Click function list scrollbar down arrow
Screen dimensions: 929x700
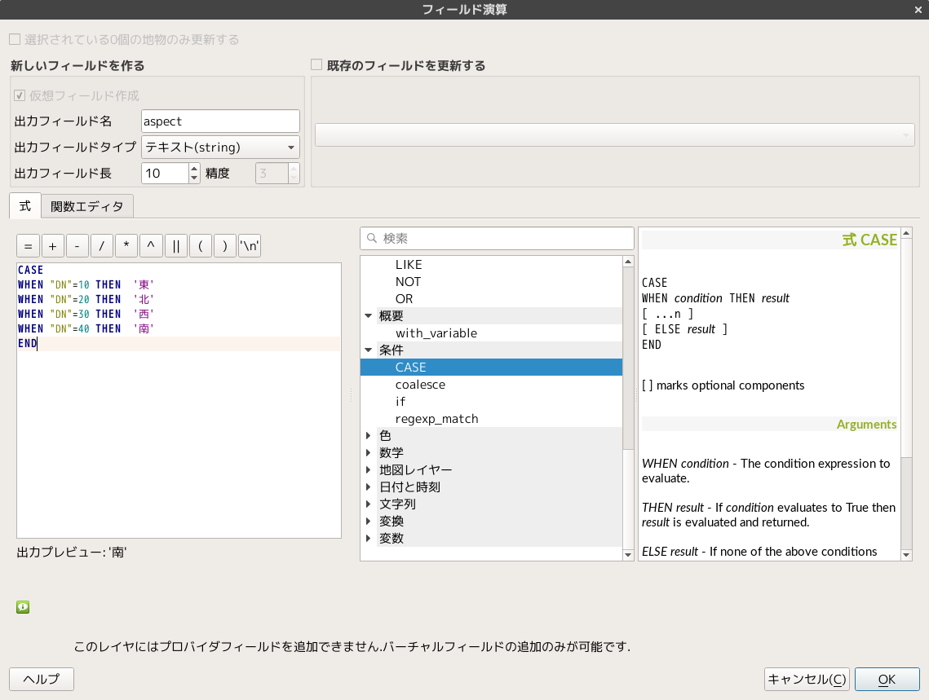click(x=628, y=555)
